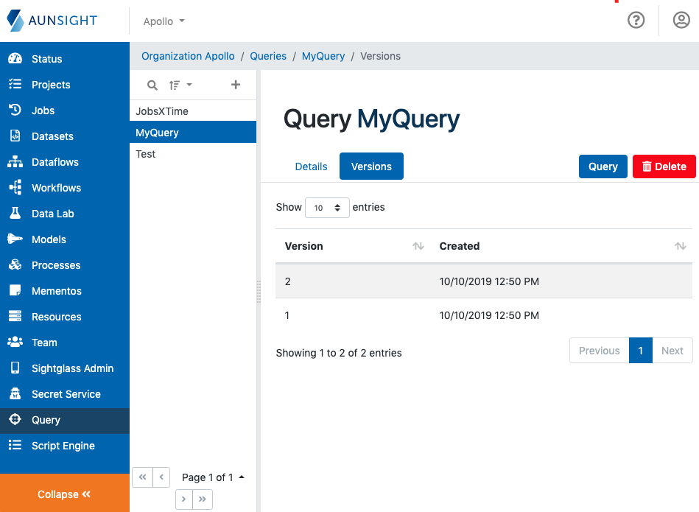Open the entries per page selector
The height and width of the screenshot is (512, 699).
point(327,208)
